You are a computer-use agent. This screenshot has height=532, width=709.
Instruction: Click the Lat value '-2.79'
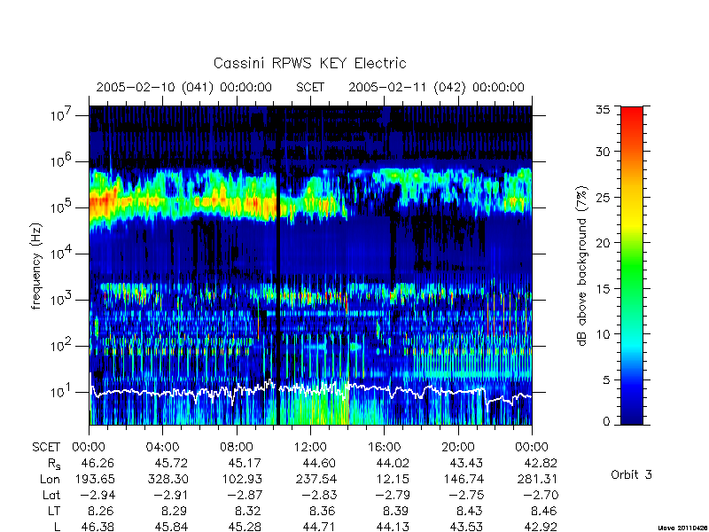[392, 495]
